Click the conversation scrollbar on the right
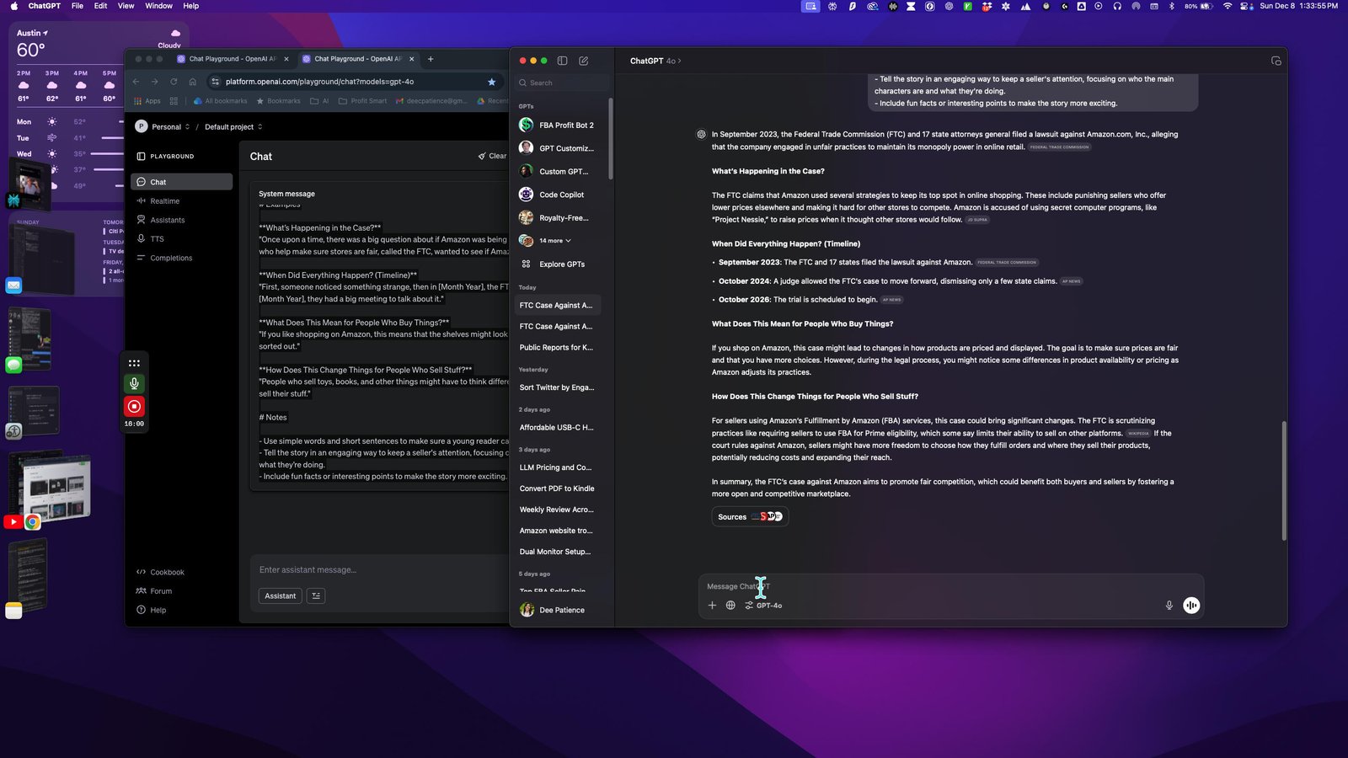1348x758 pixels. click(1283, 480)
